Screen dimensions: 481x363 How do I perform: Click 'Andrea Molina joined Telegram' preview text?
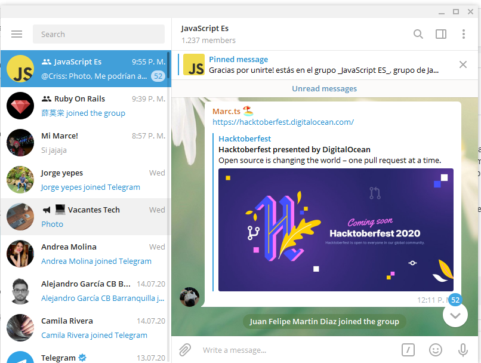pos(96,261)
